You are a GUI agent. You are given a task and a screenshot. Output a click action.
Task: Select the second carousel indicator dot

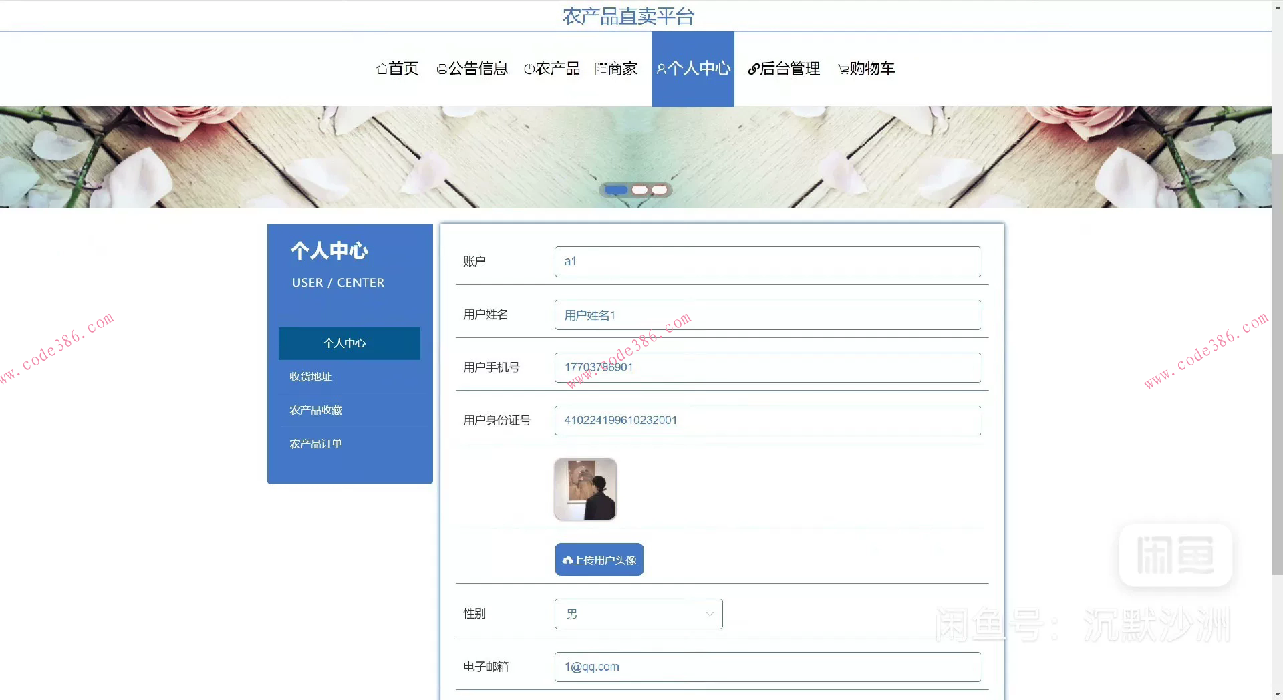639,190
